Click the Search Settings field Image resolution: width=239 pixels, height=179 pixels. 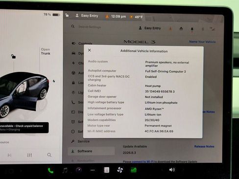coord(90,27)
